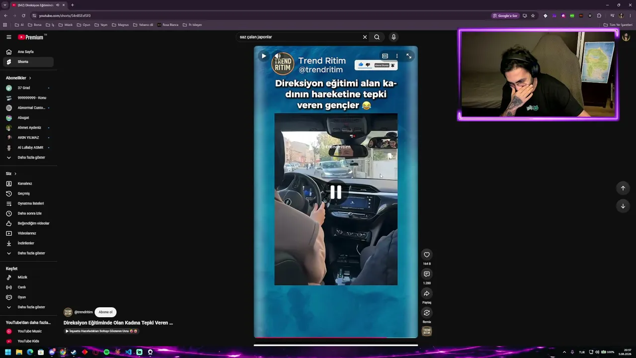
Task: Go to the YouTube Premium home logo
Action: (x=31, y=37)
